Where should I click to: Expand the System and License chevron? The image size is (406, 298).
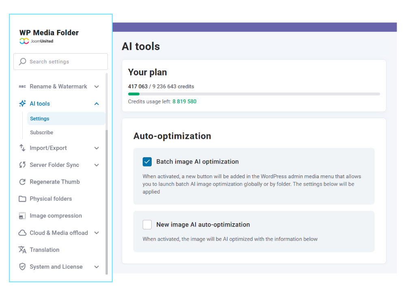coord(97,267)
